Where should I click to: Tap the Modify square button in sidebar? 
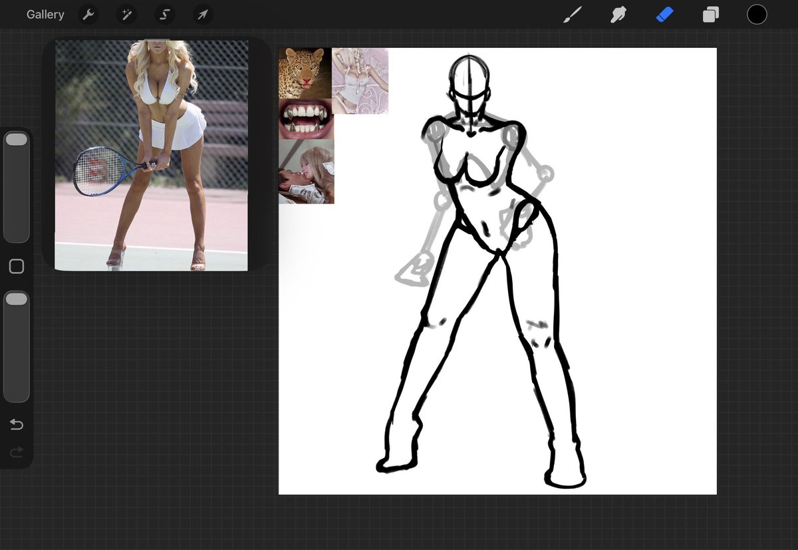[x=17, y=267]
